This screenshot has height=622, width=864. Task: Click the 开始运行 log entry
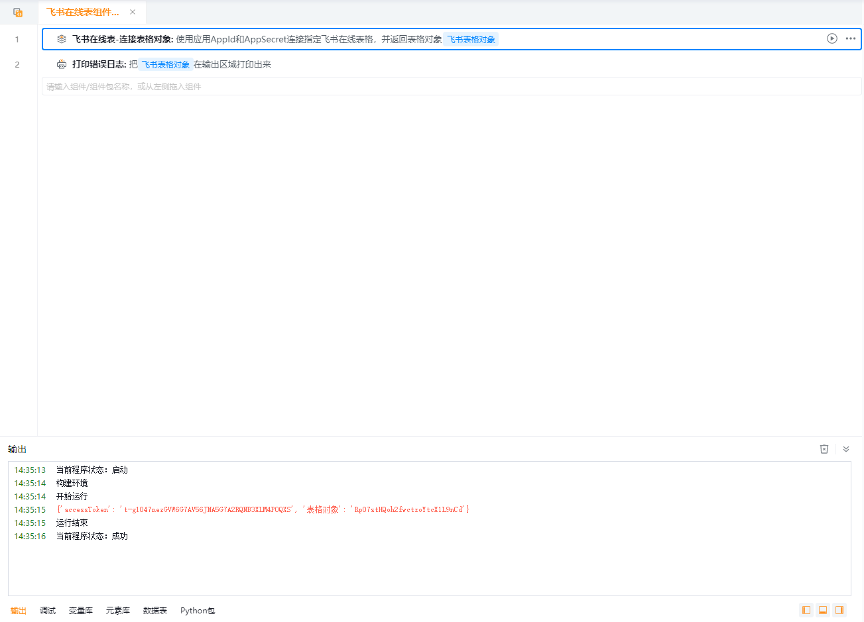tap(72, 496)
